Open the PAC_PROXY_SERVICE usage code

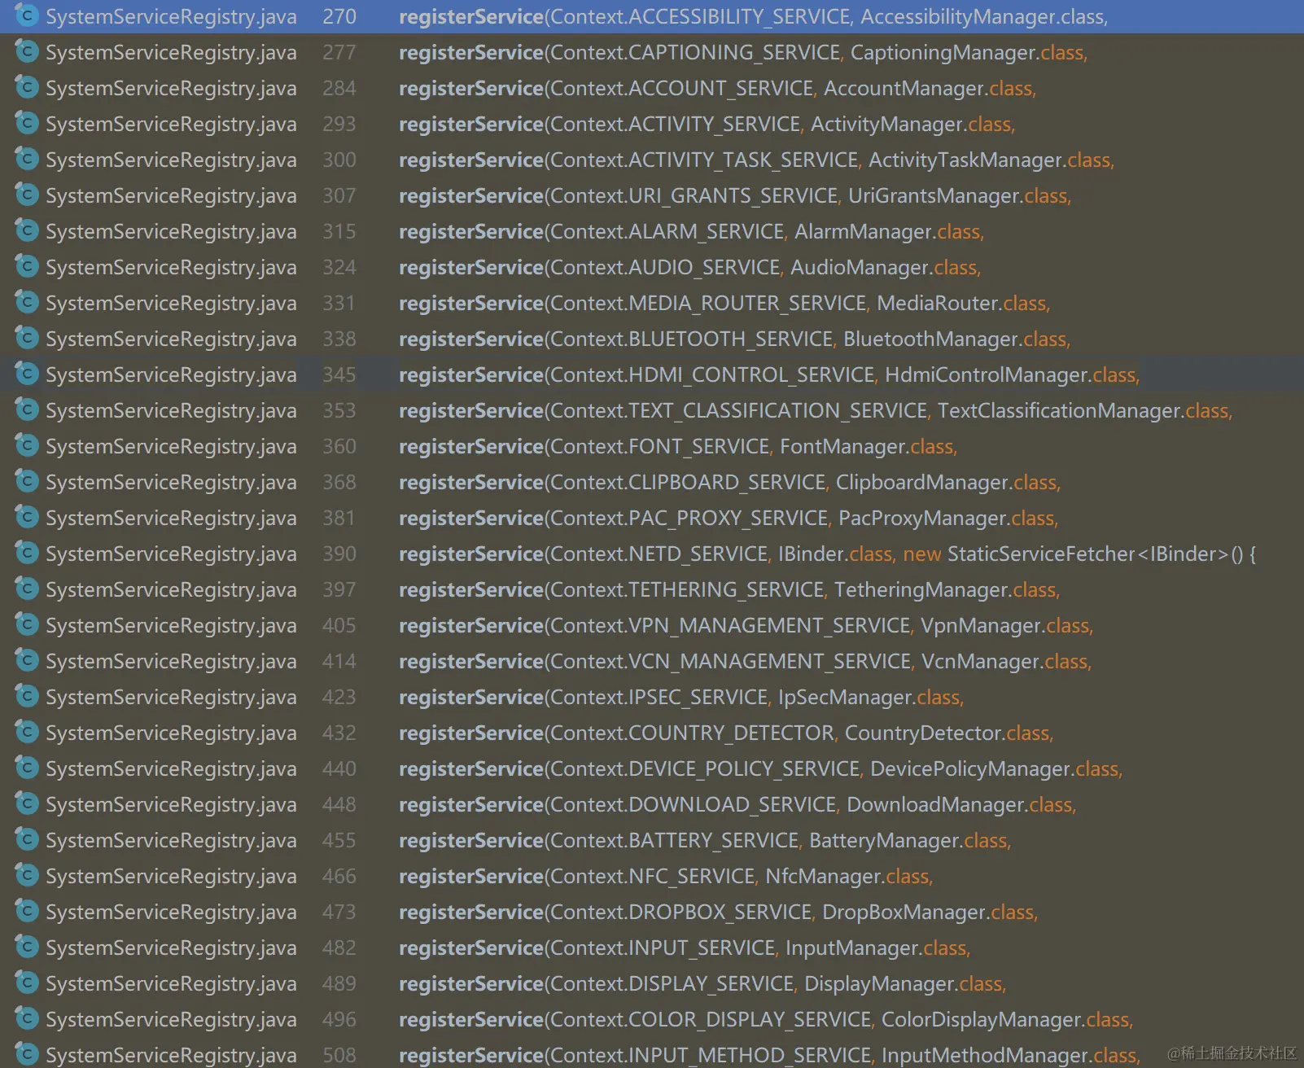[729, 519]
